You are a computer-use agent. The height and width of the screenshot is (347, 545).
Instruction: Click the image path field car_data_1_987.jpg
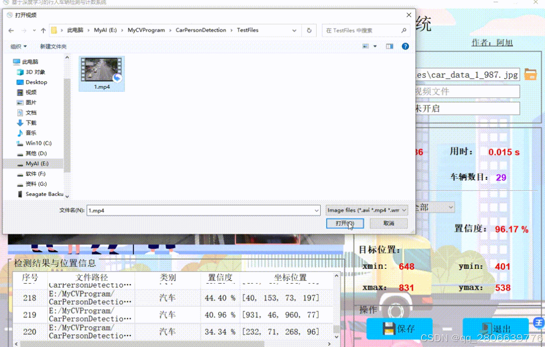pos(468,75)
